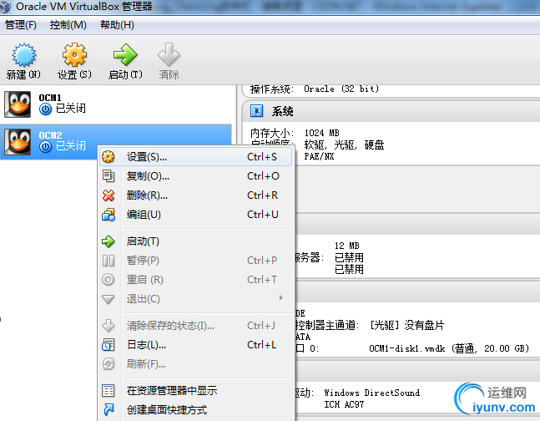
Task: Open the 帮助(H) menu
Action: [117, 25]
